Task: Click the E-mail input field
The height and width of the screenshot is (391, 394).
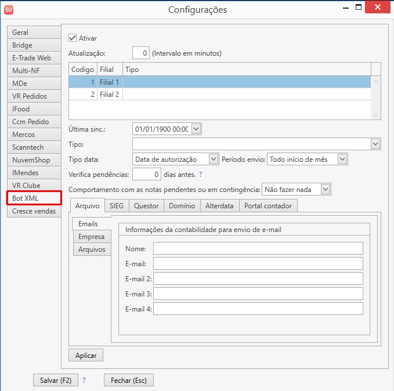Action: pos(258,263)
